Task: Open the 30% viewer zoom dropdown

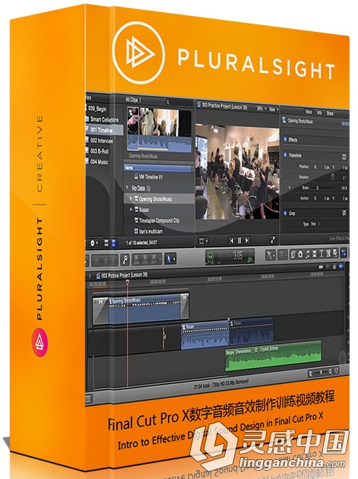Action: pyautogui.click(x=261, y=109)
